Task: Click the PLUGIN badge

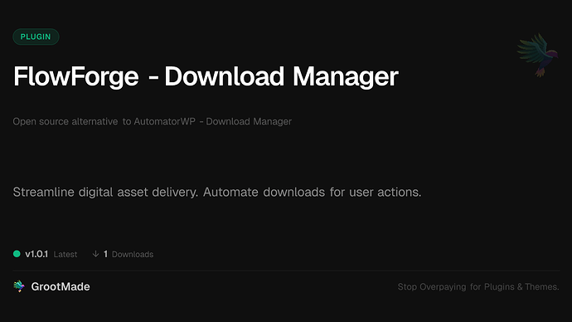Action: pos(36,37)
